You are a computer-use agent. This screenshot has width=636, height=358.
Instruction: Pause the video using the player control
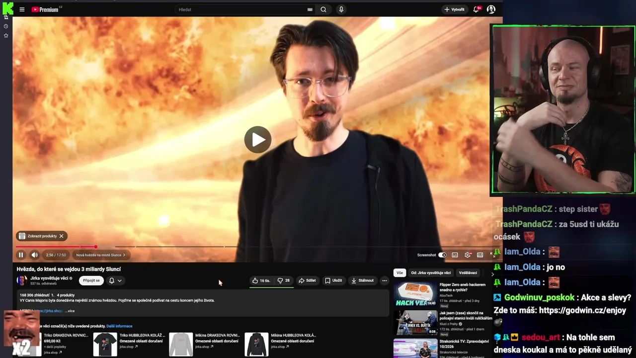pos(21,255)
